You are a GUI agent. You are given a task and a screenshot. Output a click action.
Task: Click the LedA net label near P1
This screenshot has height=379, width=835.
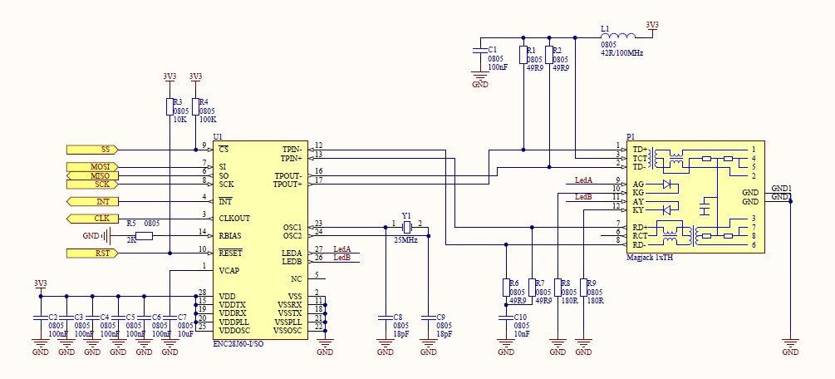pos(583,180)
